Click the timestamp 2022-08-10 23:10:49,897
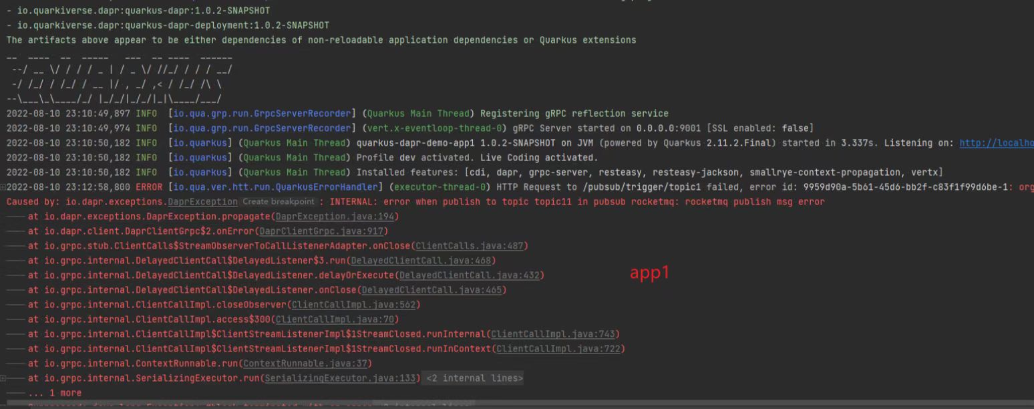The height and width of the screenshot is (409, 1034). pos(68,114)
